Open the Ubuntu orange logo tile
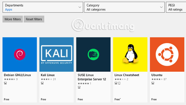Image resolution: width=186 pixels, height=105 pixels. point(167,54)
